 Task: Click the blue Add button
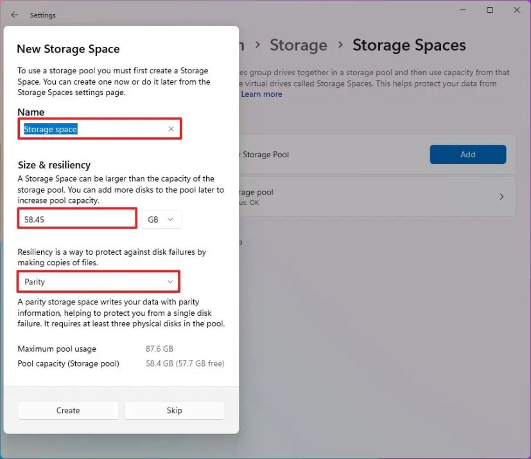coord(467,154)
